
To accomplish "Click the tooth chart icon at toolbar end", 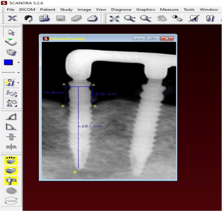I will 210,19.
